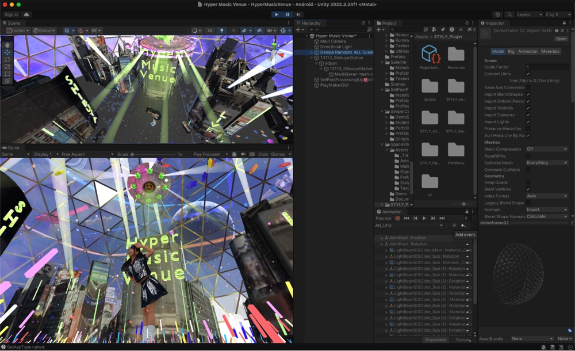
Task: Disable the Weld Vertices checkbox
Action: coord(528,189)
